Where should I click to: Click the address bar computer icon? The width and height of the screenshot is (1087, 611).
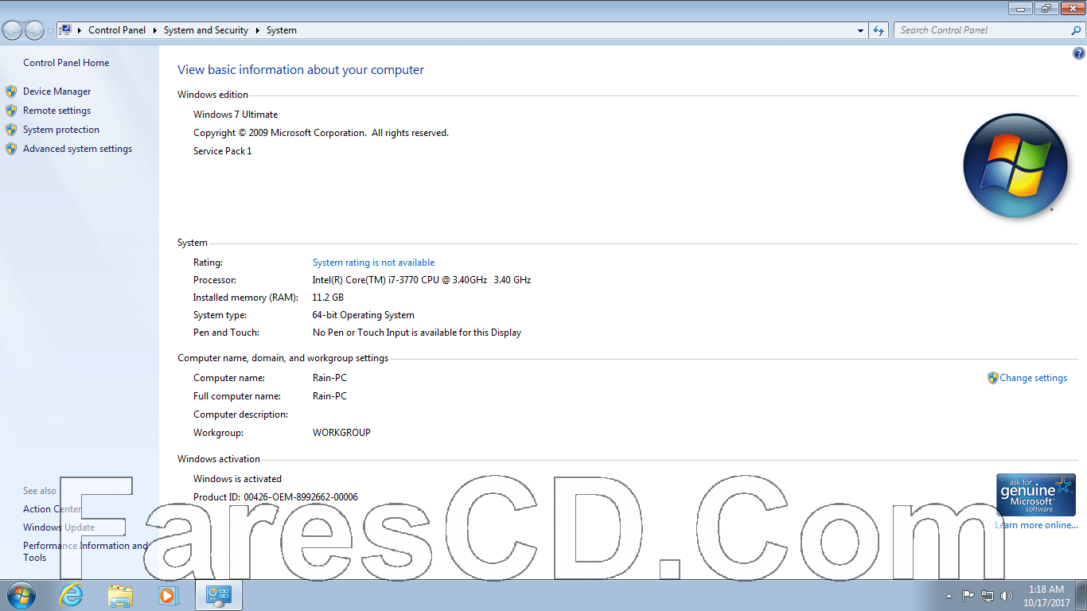tap(66, 30)
